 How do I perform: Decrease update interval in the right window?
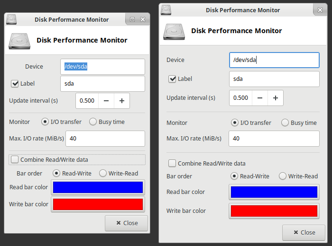(260, 98)
